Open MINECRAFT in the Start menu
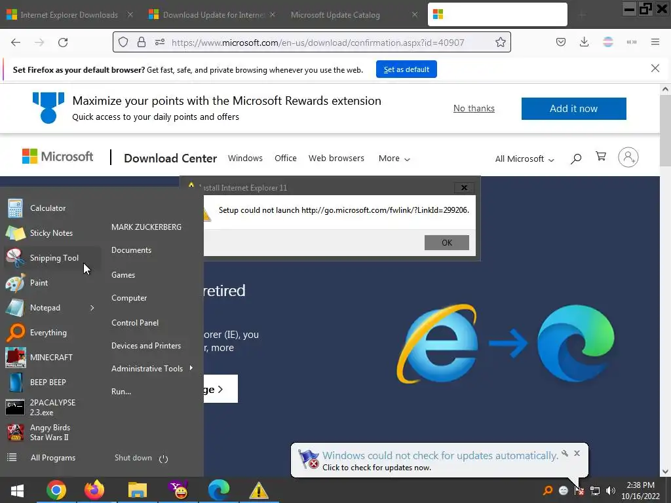Screen dimensions: 671x503 point(51,357)
